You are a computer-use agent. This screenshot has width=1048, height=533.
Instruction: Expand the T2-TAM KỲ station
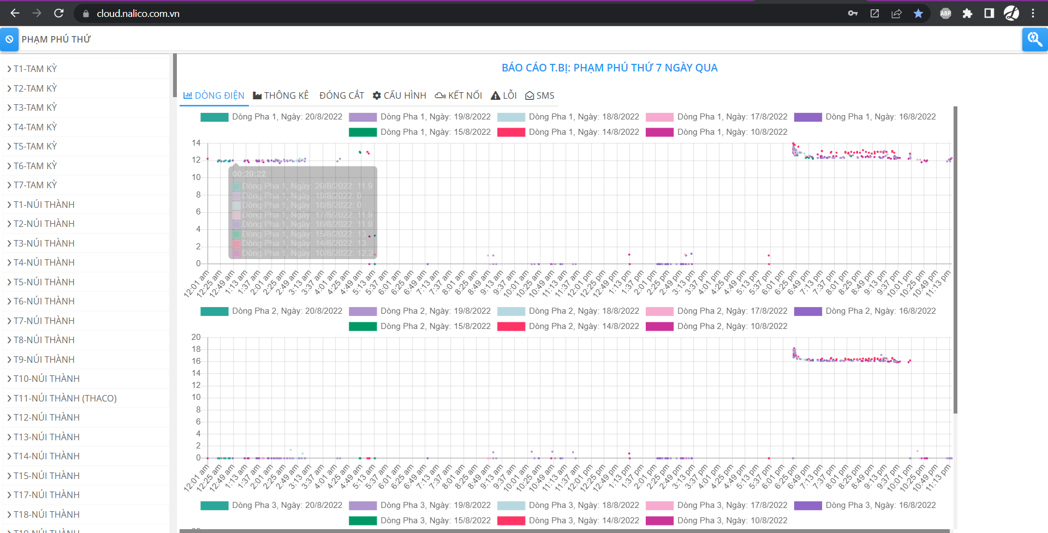(x=9, y=88)
